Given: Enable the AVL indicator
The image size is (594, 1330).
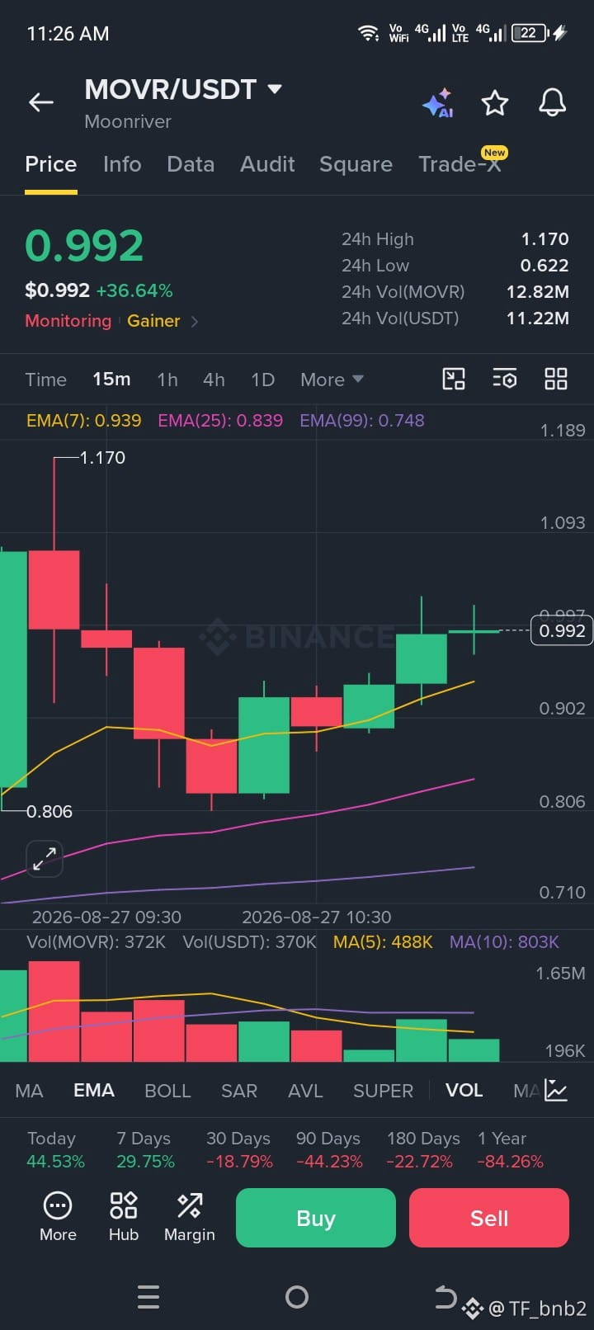Looking at the screenshot, I should point(305,1091).
